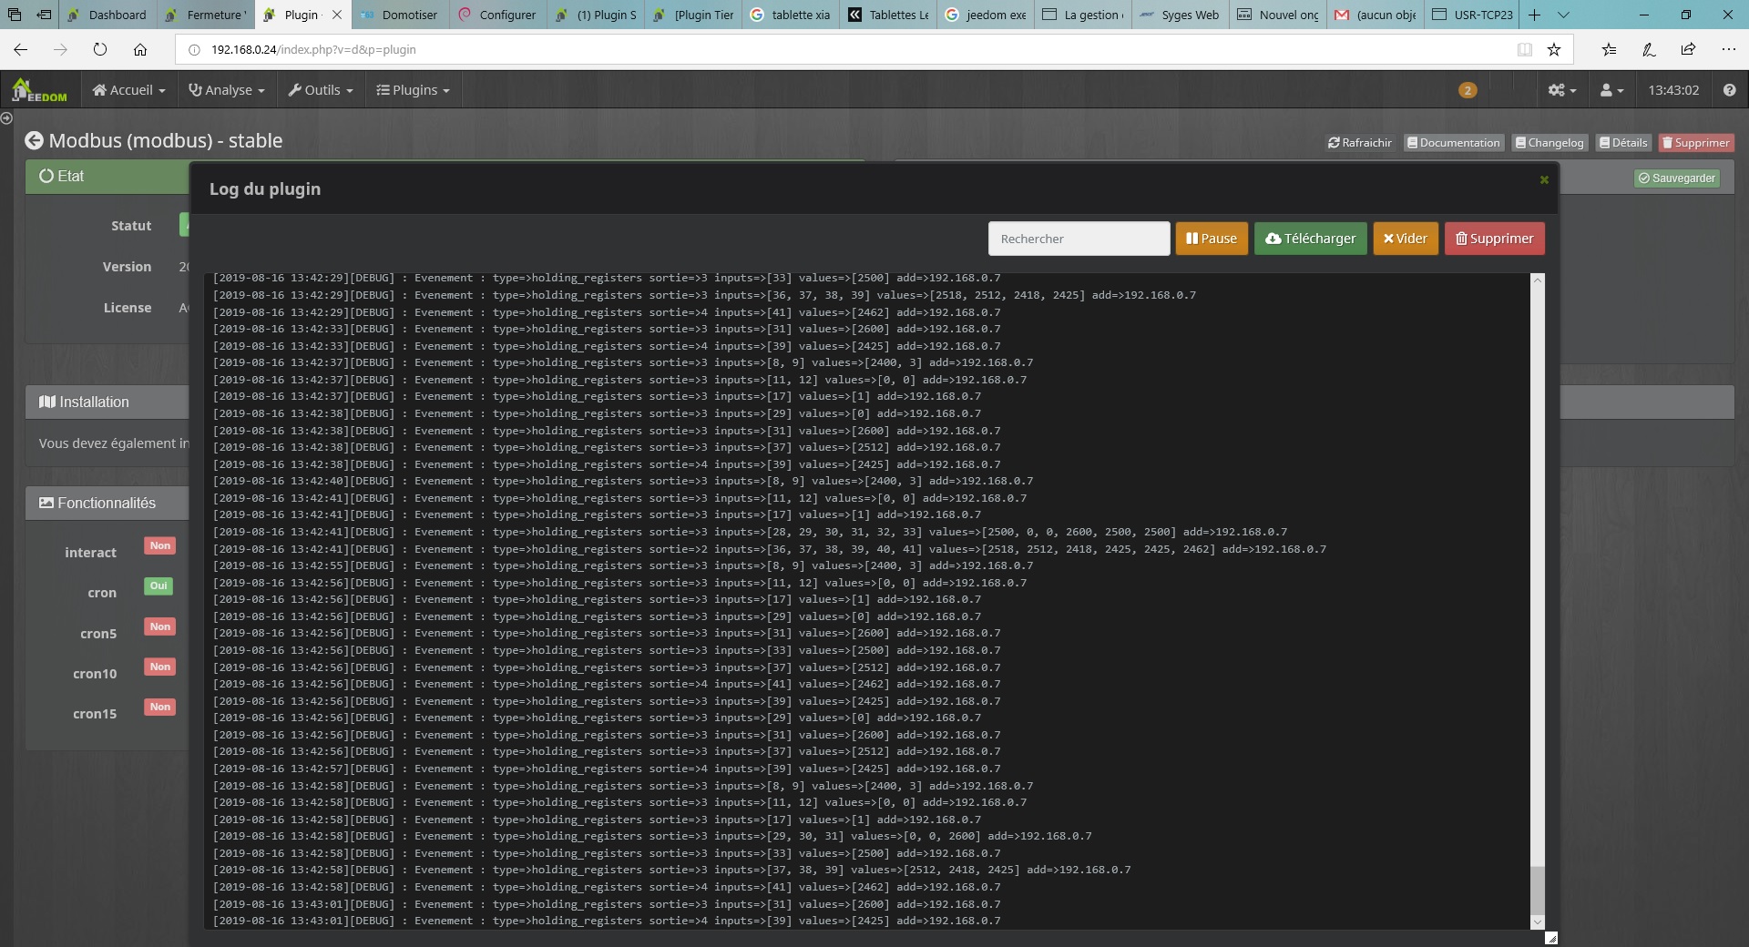Open the Plugins dropdown menu
Screen dimensions: 1749x947
pos(414,90)
